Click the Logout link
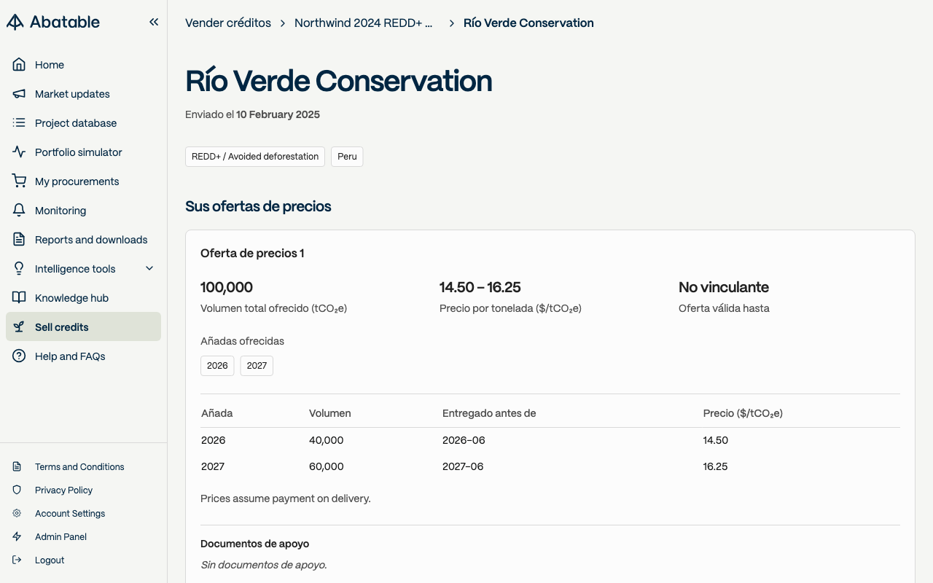Image resolution: width=933 pixels, height=583 pixels. pyautogui.click(x=50, y=560)
